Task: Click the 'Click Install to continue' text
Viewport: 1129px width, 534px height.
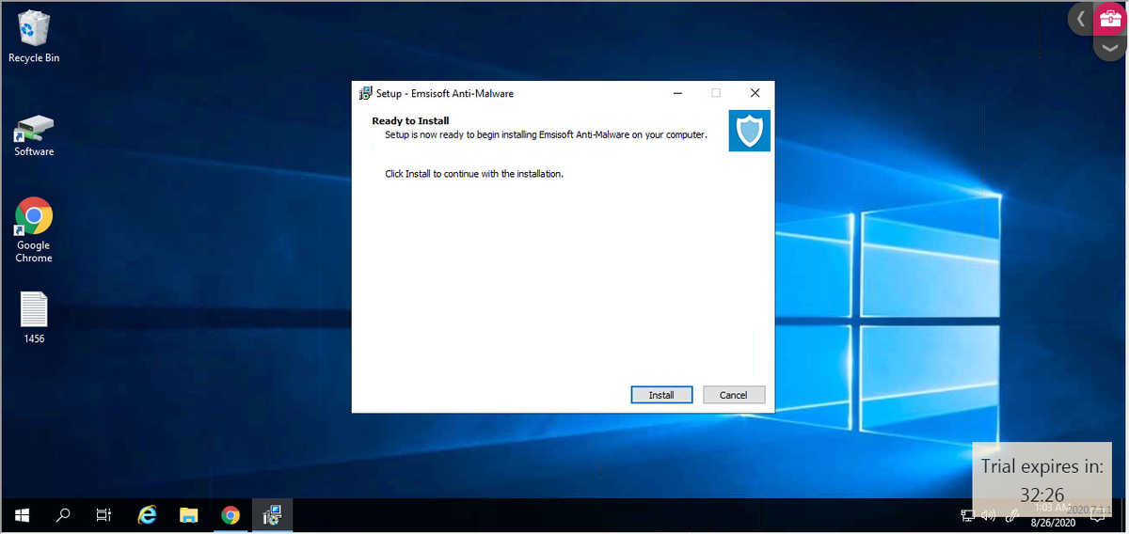Action: point(474,174)
